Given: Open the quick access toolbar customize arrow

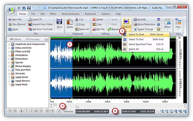Looking at the screenshot, I should click(x=45, y=8).
